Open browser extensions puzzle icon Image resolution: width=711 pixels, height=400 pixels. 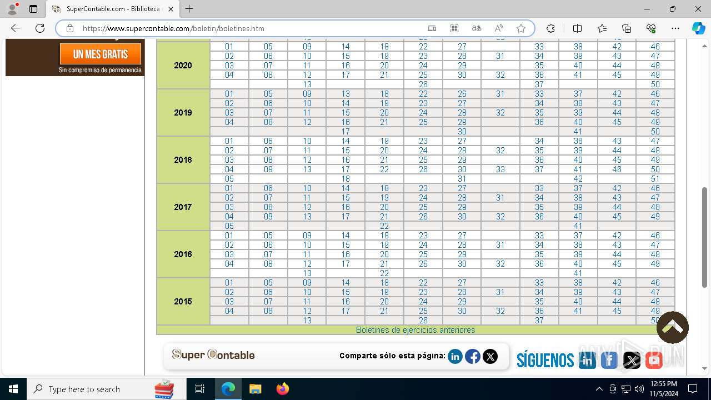pyautogui.click(x=550, y=28)
